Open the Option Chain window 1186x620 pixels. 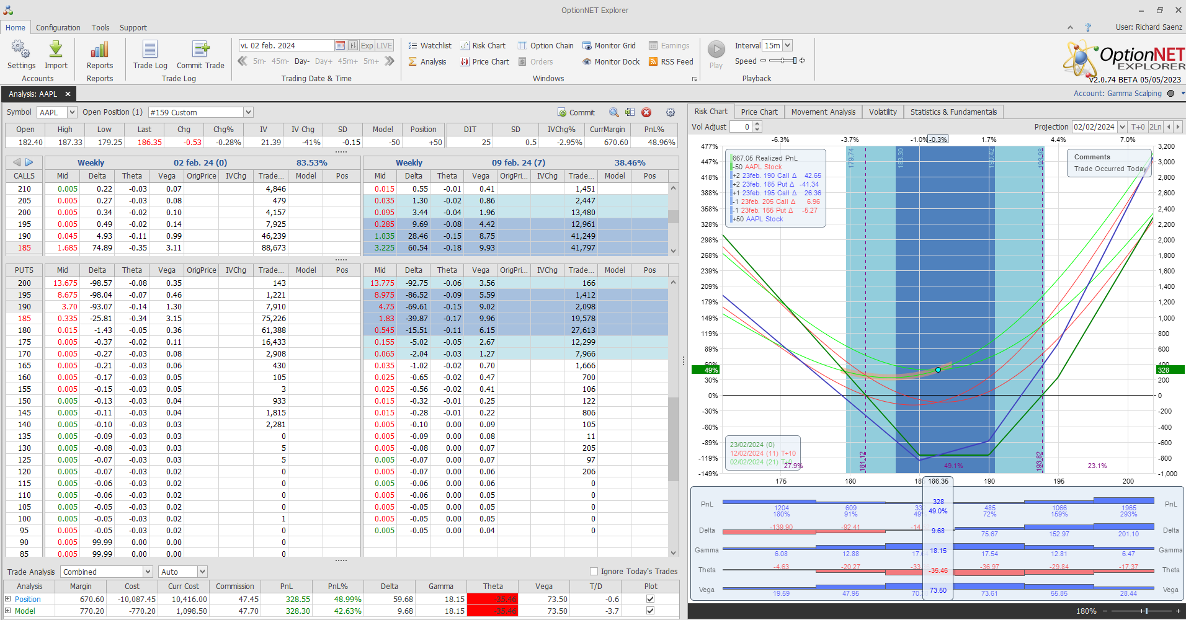coord(546,45)
